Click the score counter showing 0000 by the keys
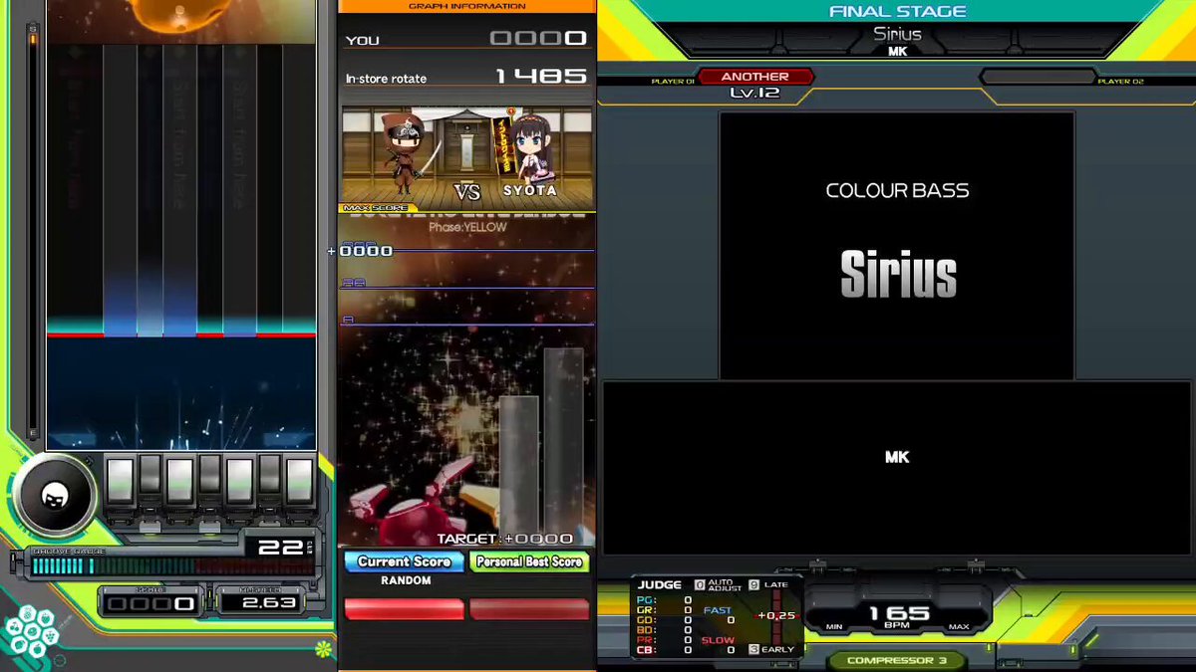 (149, 603)
